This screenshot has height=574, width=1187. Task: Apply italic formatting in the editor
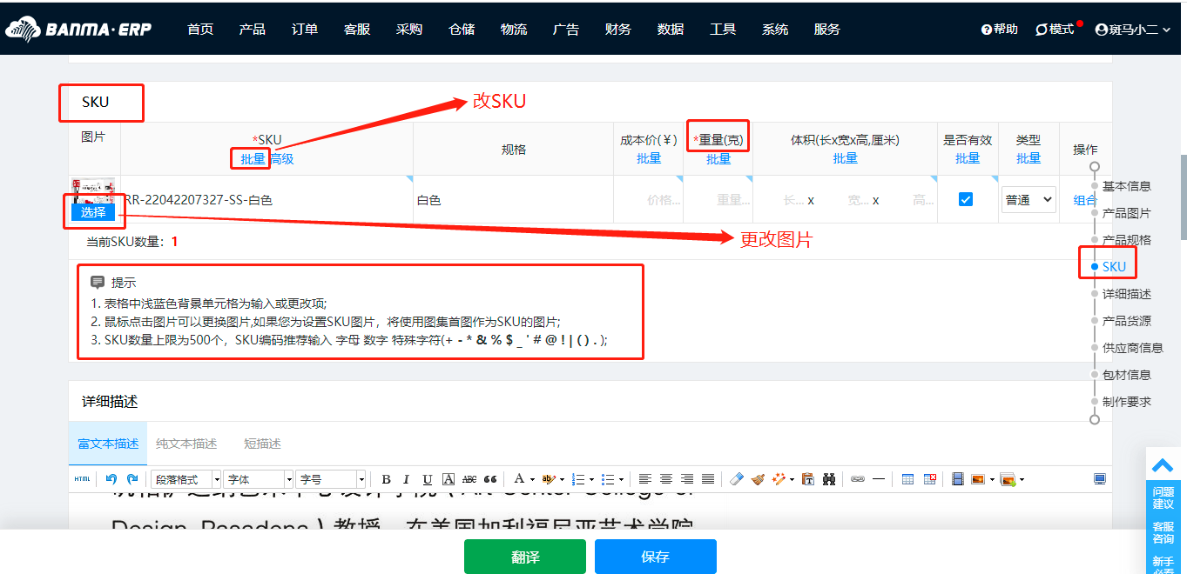point(406,479)
